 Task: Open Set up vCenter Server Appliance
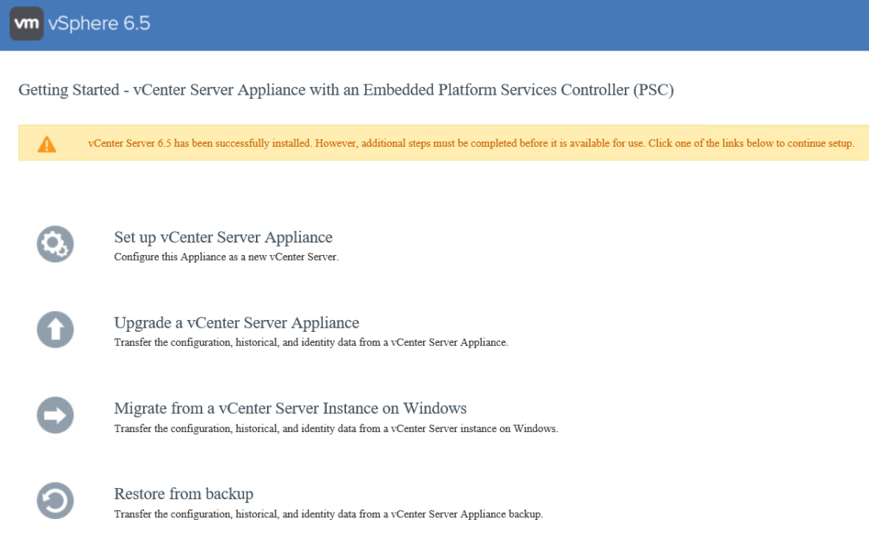[223, 237]
